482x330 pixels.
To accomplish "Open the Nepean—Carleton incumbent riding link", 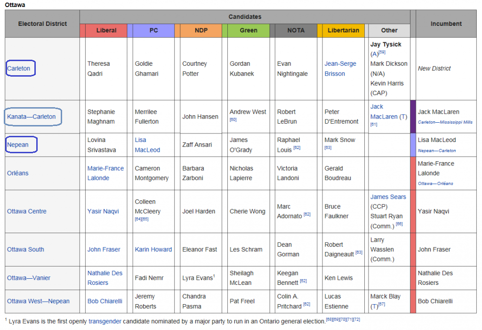I will point(436,151).
